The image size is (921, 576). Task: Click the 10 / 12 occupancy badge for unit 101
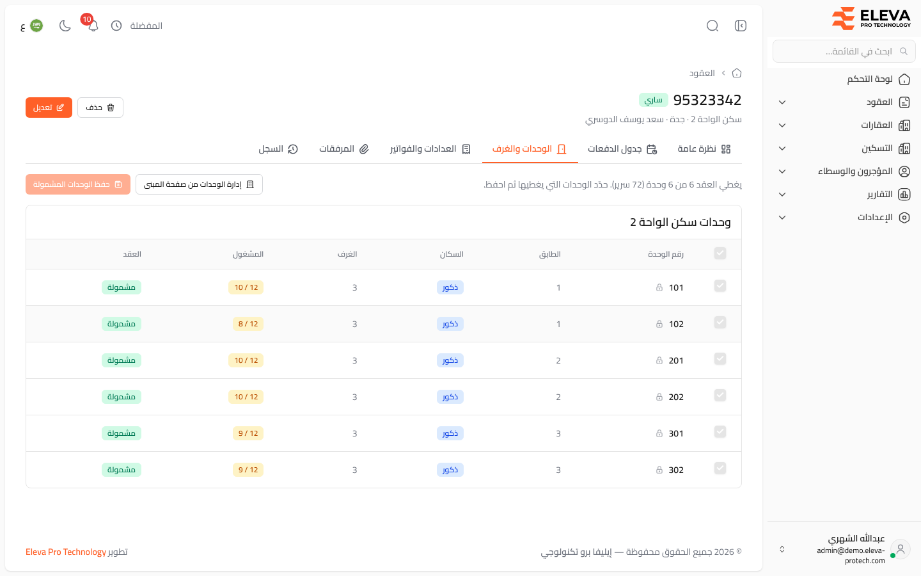coord(246,287)
